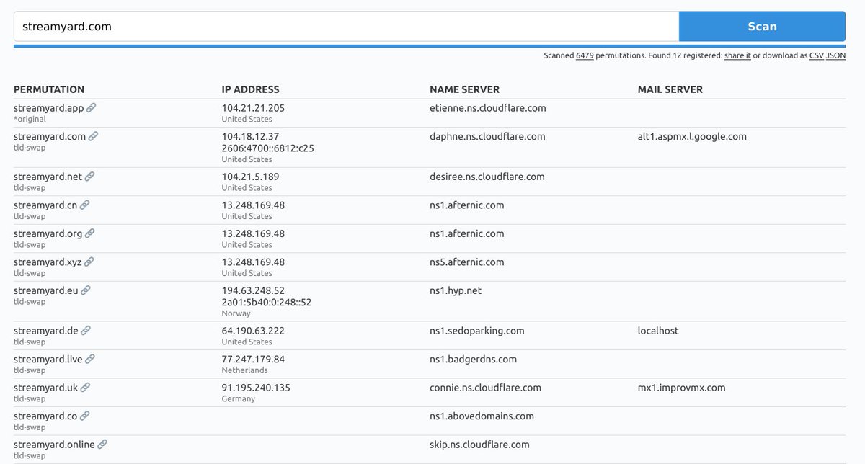The image size is (865, 464).
Task: Click the link icon beside streamyard.online
Action: 102,445
